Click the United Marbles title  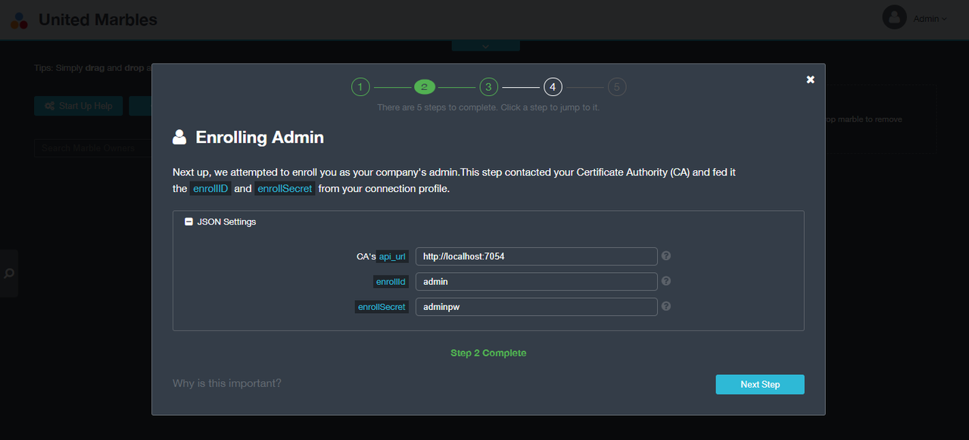pos(98,20)
